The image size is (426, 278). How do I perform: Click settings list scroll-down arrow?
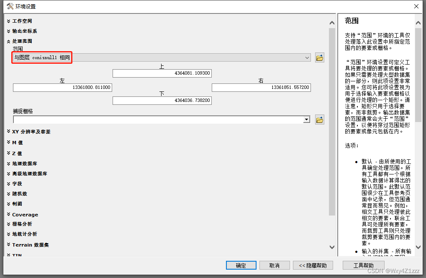332,247
